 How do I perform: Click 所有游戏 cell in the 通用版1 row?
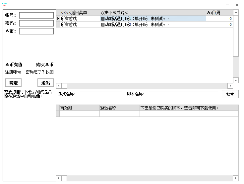pos(80,19)
